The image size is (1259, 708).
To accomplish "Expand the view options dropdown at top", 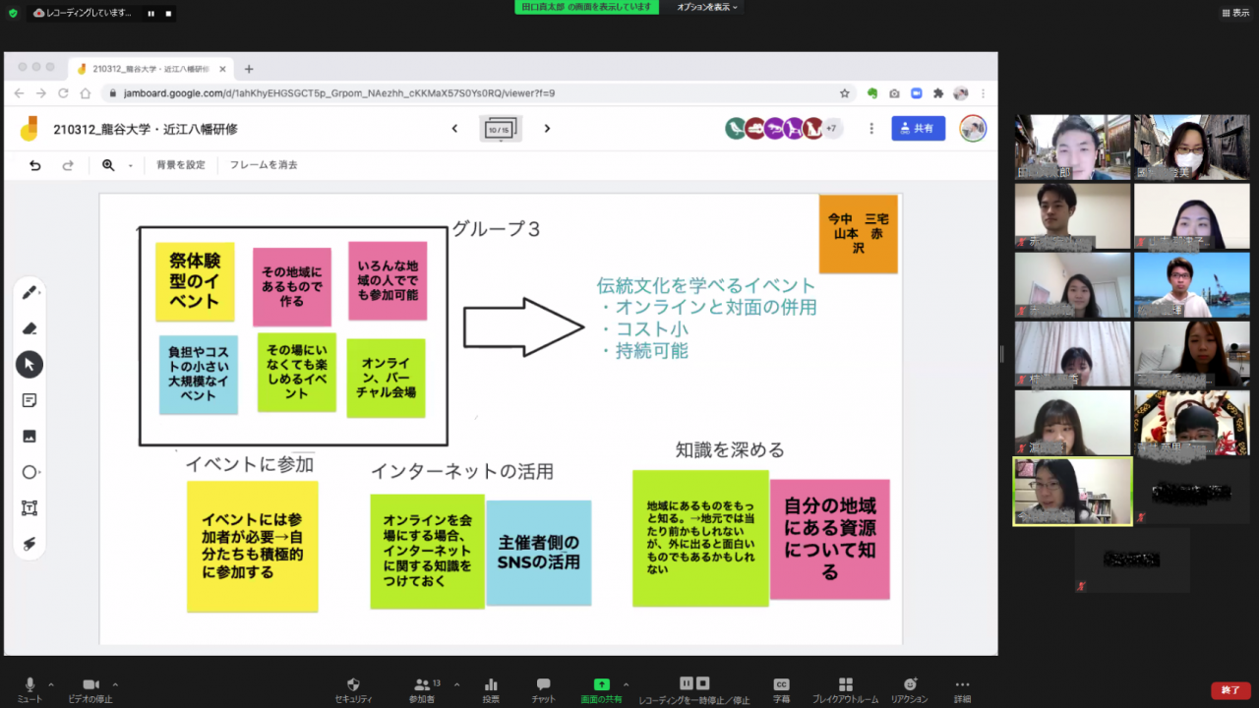I will pos(706,7).
